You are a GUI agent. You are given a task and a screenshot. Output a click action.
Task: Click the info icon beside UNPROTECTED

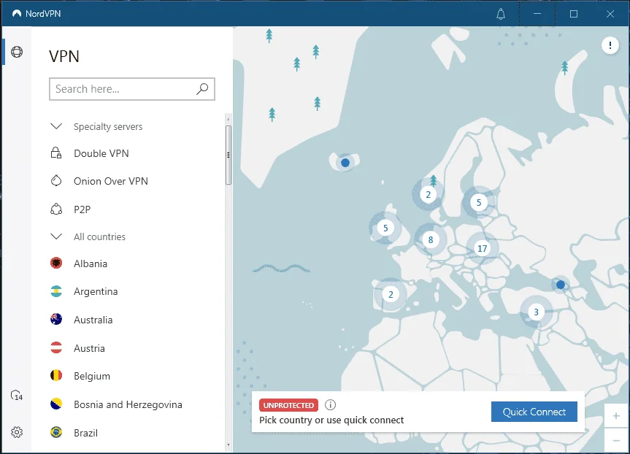click(x=330, y=404)
